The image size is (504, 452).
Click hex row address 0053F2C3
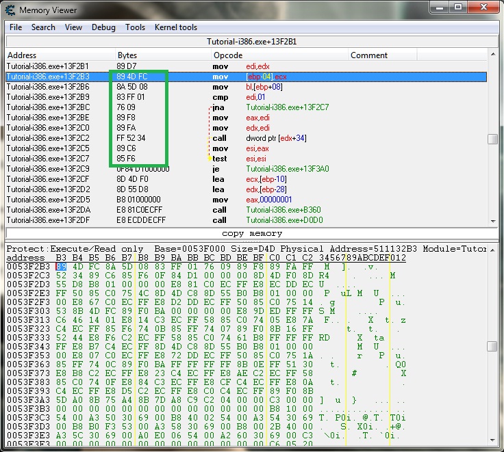[x=28, y=276]
